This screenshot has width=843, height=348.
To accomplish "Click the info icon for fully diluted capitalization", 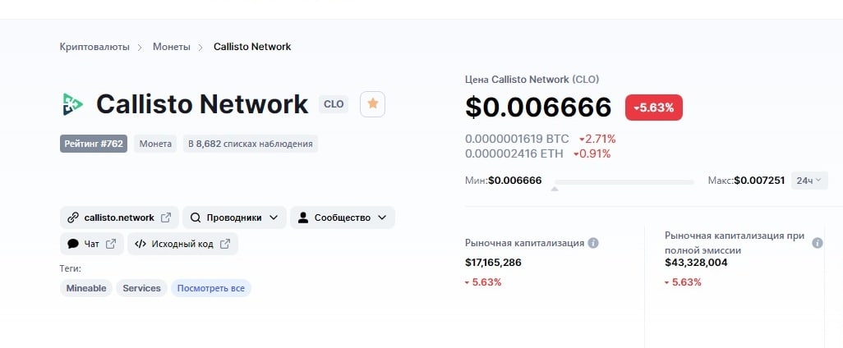I will pyautogui.click(x=818, y=243).
